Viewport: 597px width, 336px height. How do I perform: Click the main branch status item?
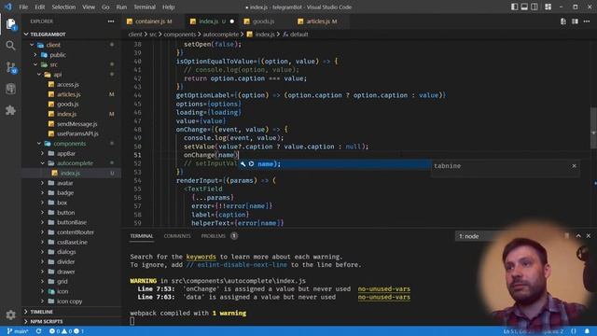coord(18,331)
